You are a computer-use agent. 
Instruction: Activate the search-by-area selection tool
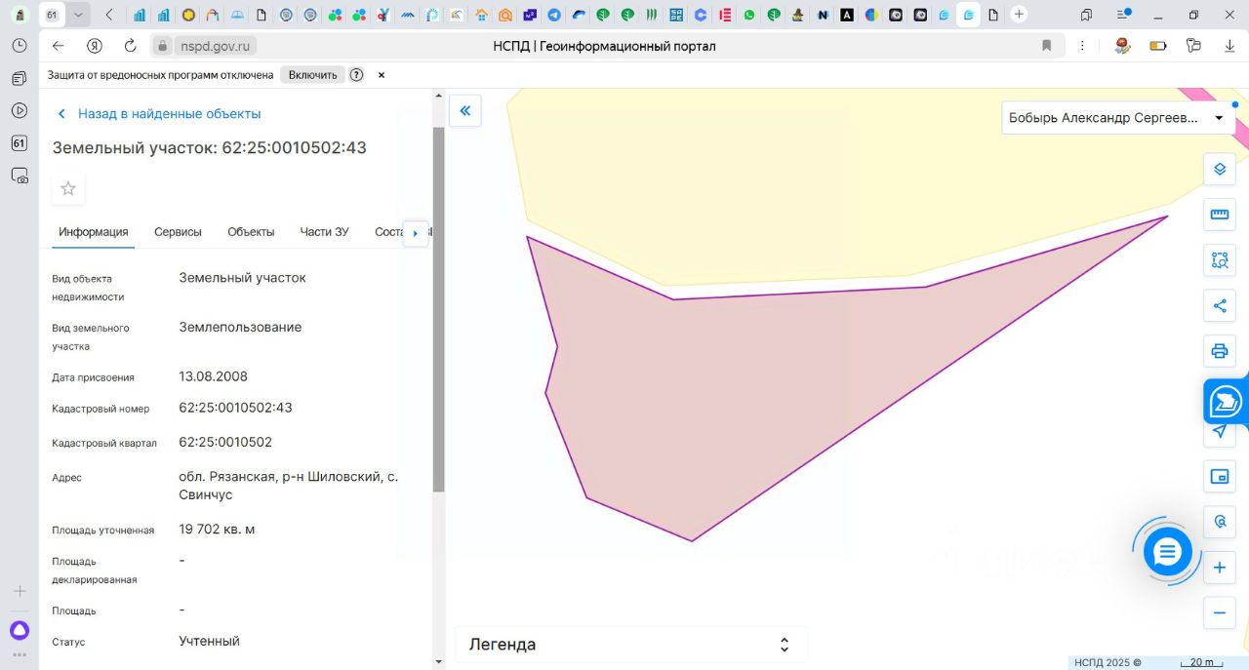1219,260
